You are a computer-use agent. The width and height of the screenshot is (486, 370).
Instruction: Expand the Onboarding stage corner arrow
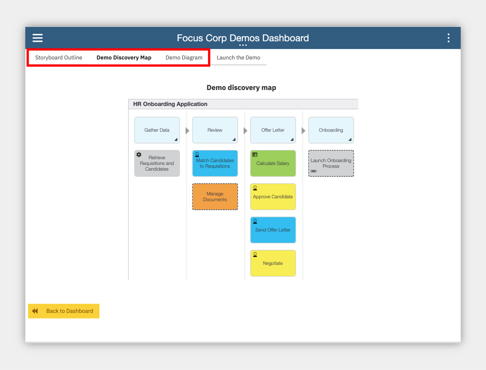350,139
